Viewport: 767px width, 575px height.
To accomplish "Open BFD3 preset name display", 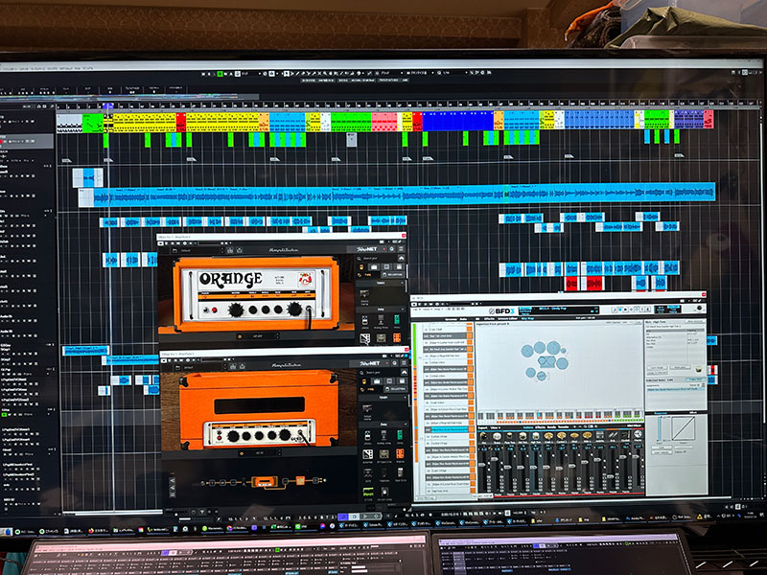I will pyautogui.click(x=559, y=310).
